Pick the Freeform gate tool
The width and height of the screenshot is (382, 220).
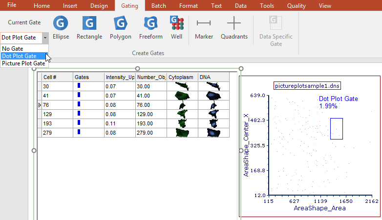pyautogui.click(x=150, y=27)
